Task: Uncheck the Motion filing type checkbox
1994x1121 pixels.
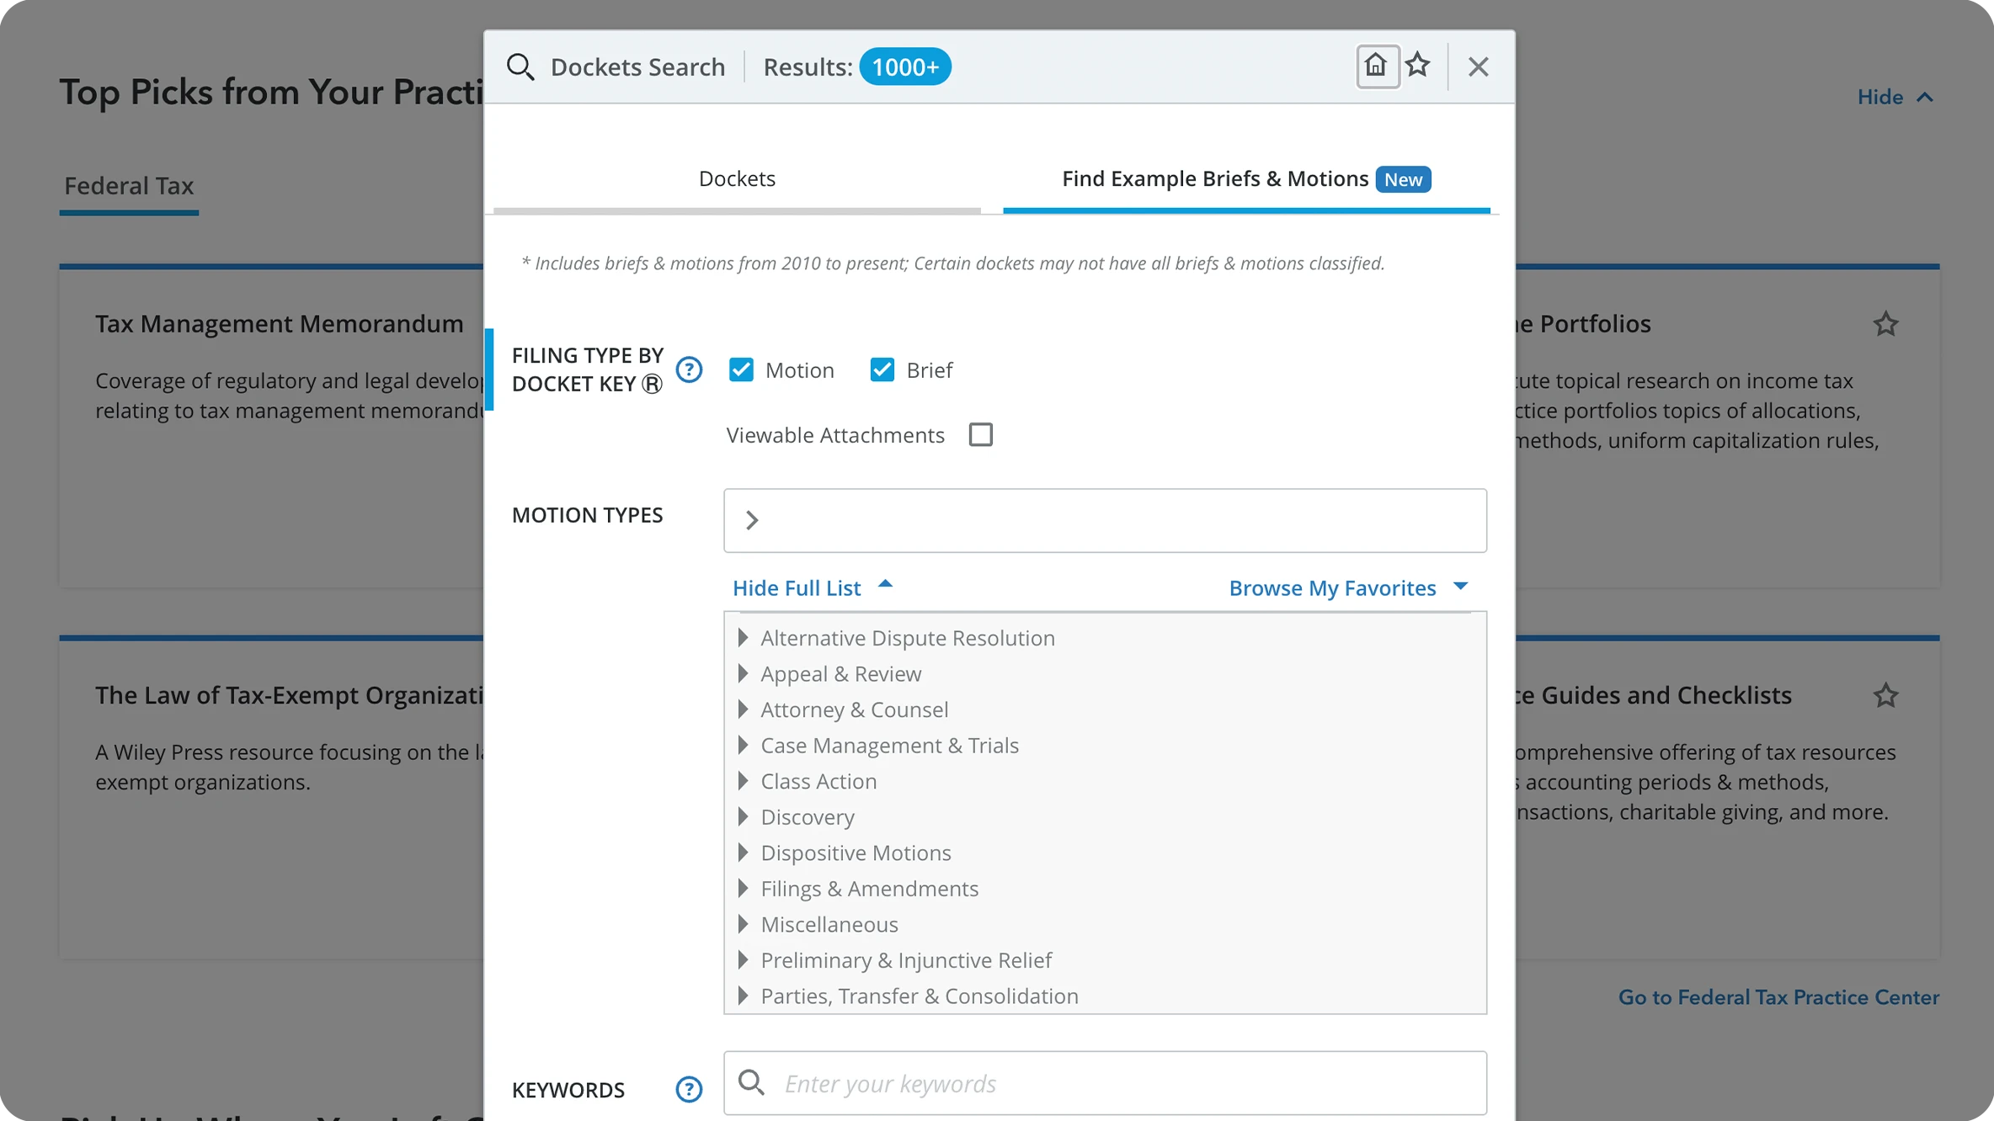Action: coord(741,369)
